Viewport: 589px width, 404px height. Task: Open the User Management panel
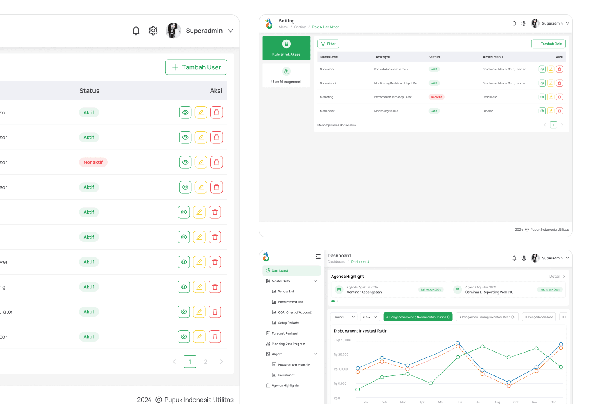click(x=286, y=76)
